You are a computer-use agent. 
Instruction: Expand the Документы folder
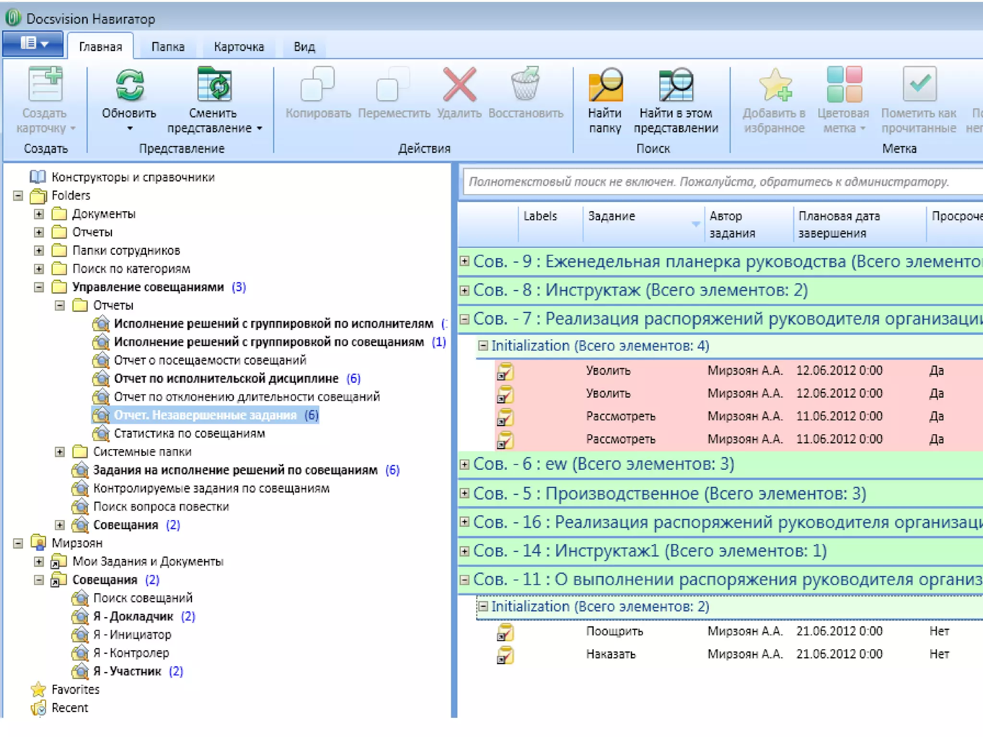pyautogui.click(x=39, y=214)
